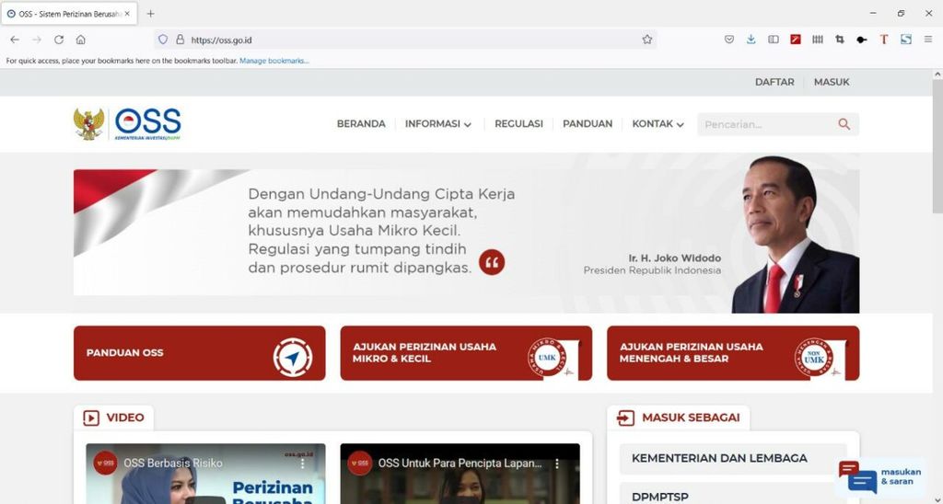Click the DAFTAR link
This screenshot has width=943, height=504.
pyautogui.click(x=774, y=82)
